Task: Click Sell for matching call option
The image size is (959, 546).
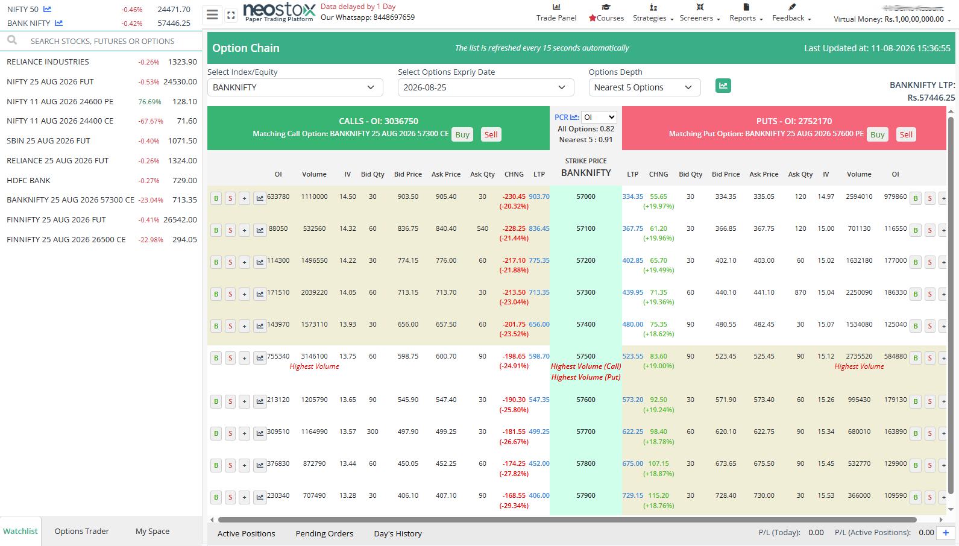Action: (x=491, y=134)
